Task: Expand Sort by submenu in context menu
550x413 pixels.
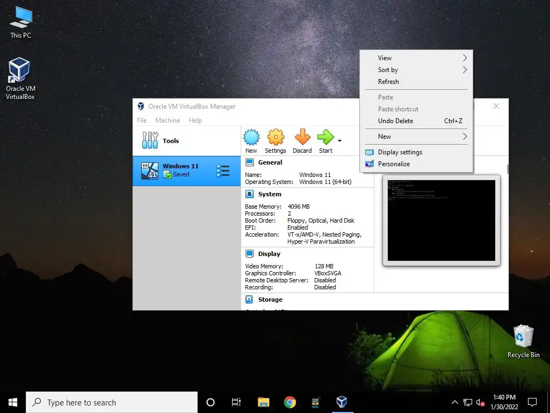Action: (x=416, y=70)
